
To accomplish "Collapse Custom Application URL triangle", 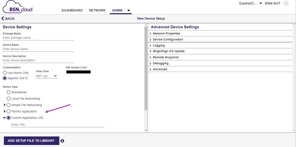I will [4, 118].
